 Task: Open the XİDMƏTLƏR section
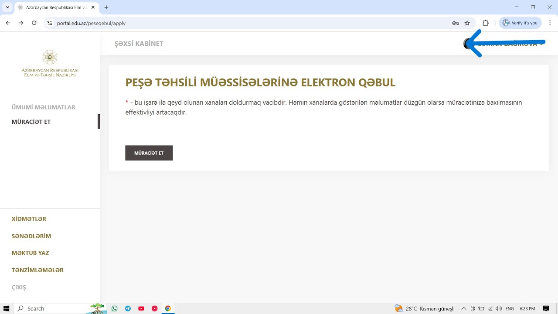29,219
